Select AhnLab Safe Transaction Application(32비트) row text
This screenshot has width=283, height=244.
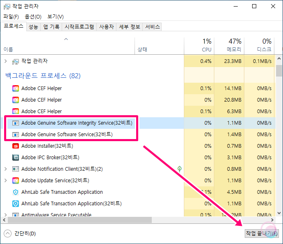tap(72, 204)
